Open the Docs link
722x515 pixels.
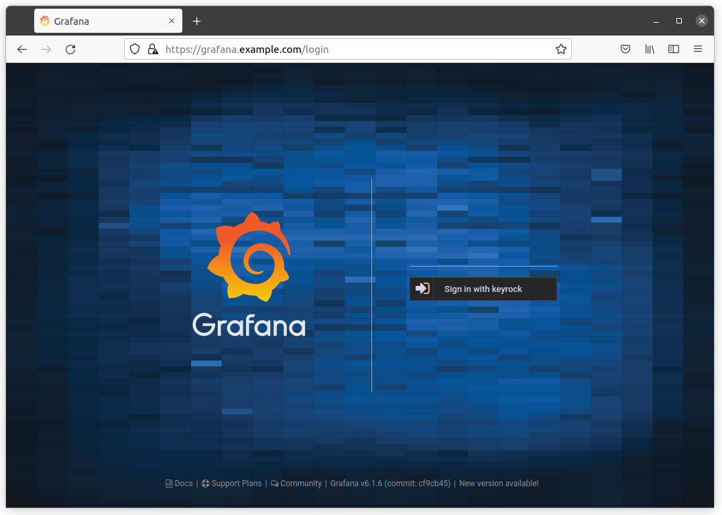[x=179, y=484]
